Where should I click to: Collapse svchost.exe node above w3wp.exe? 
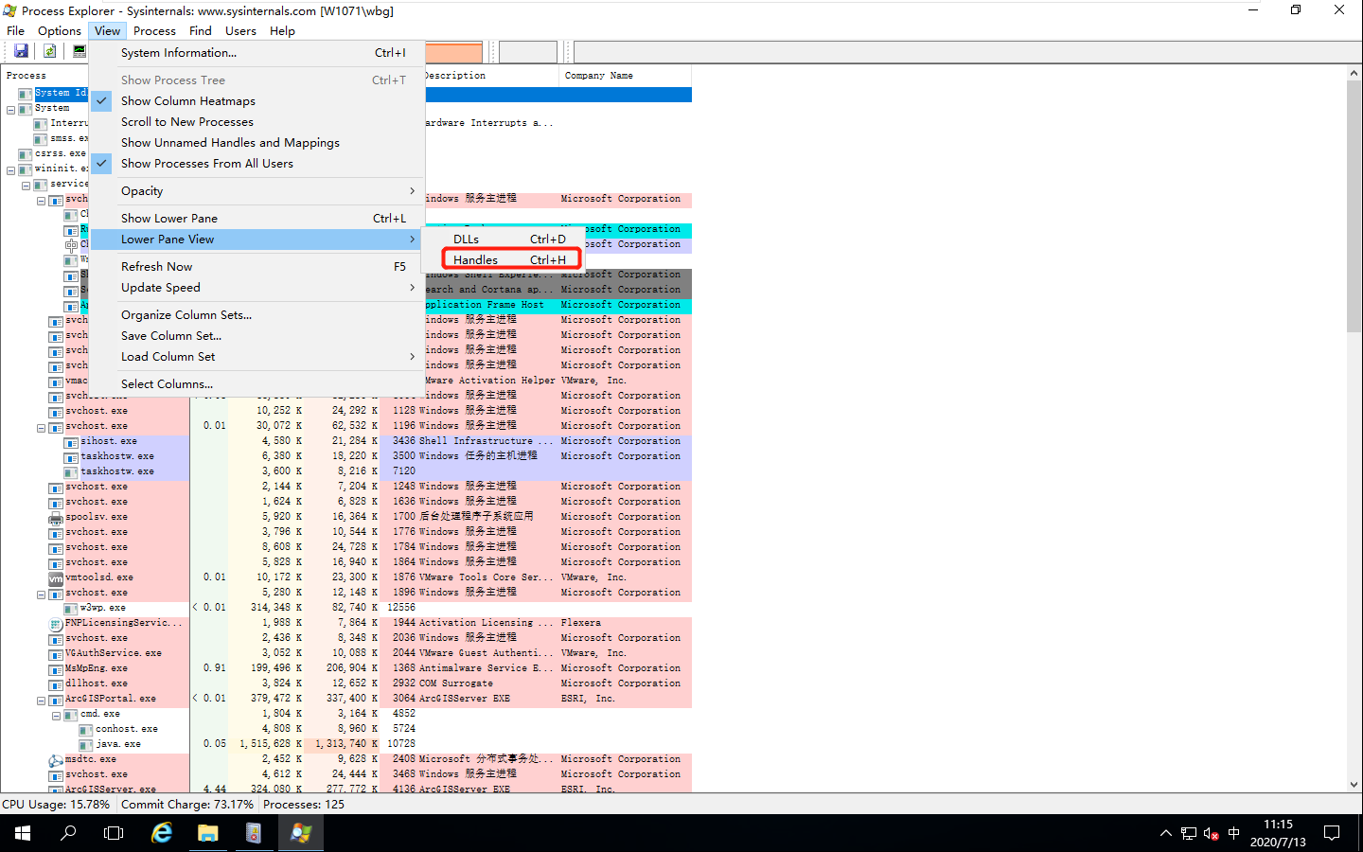(41, 595)
